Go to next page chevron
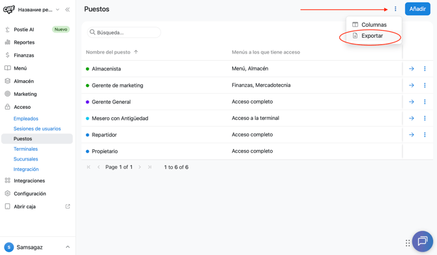This screenshot has height=255, width=437. point(140,167)
